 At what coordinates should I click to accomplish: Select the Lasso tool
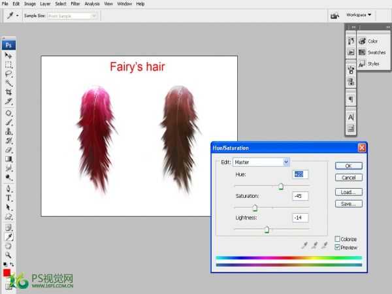[x=9, y=74]
